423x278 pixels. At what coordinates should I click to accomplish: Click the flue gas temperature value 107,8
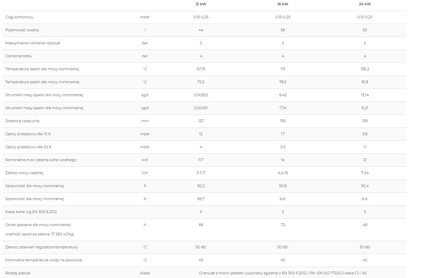(201, 69)
